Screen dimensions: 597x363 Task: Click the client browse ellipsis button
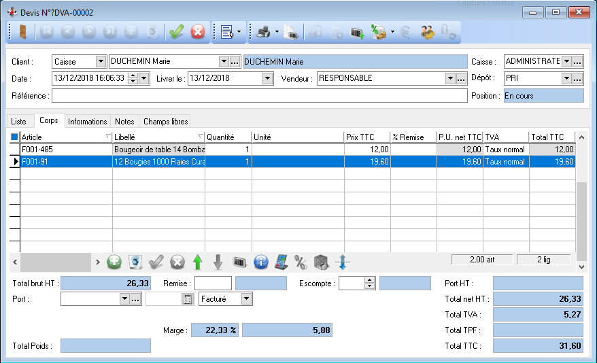click(235, 61)
